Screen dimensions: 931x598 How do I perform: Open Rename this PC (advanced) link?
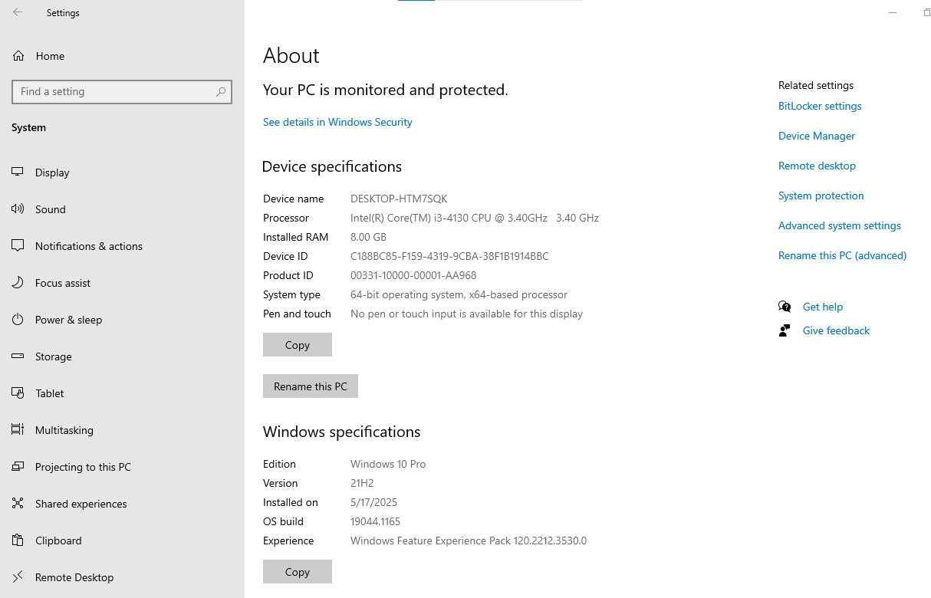click(842, 255)
